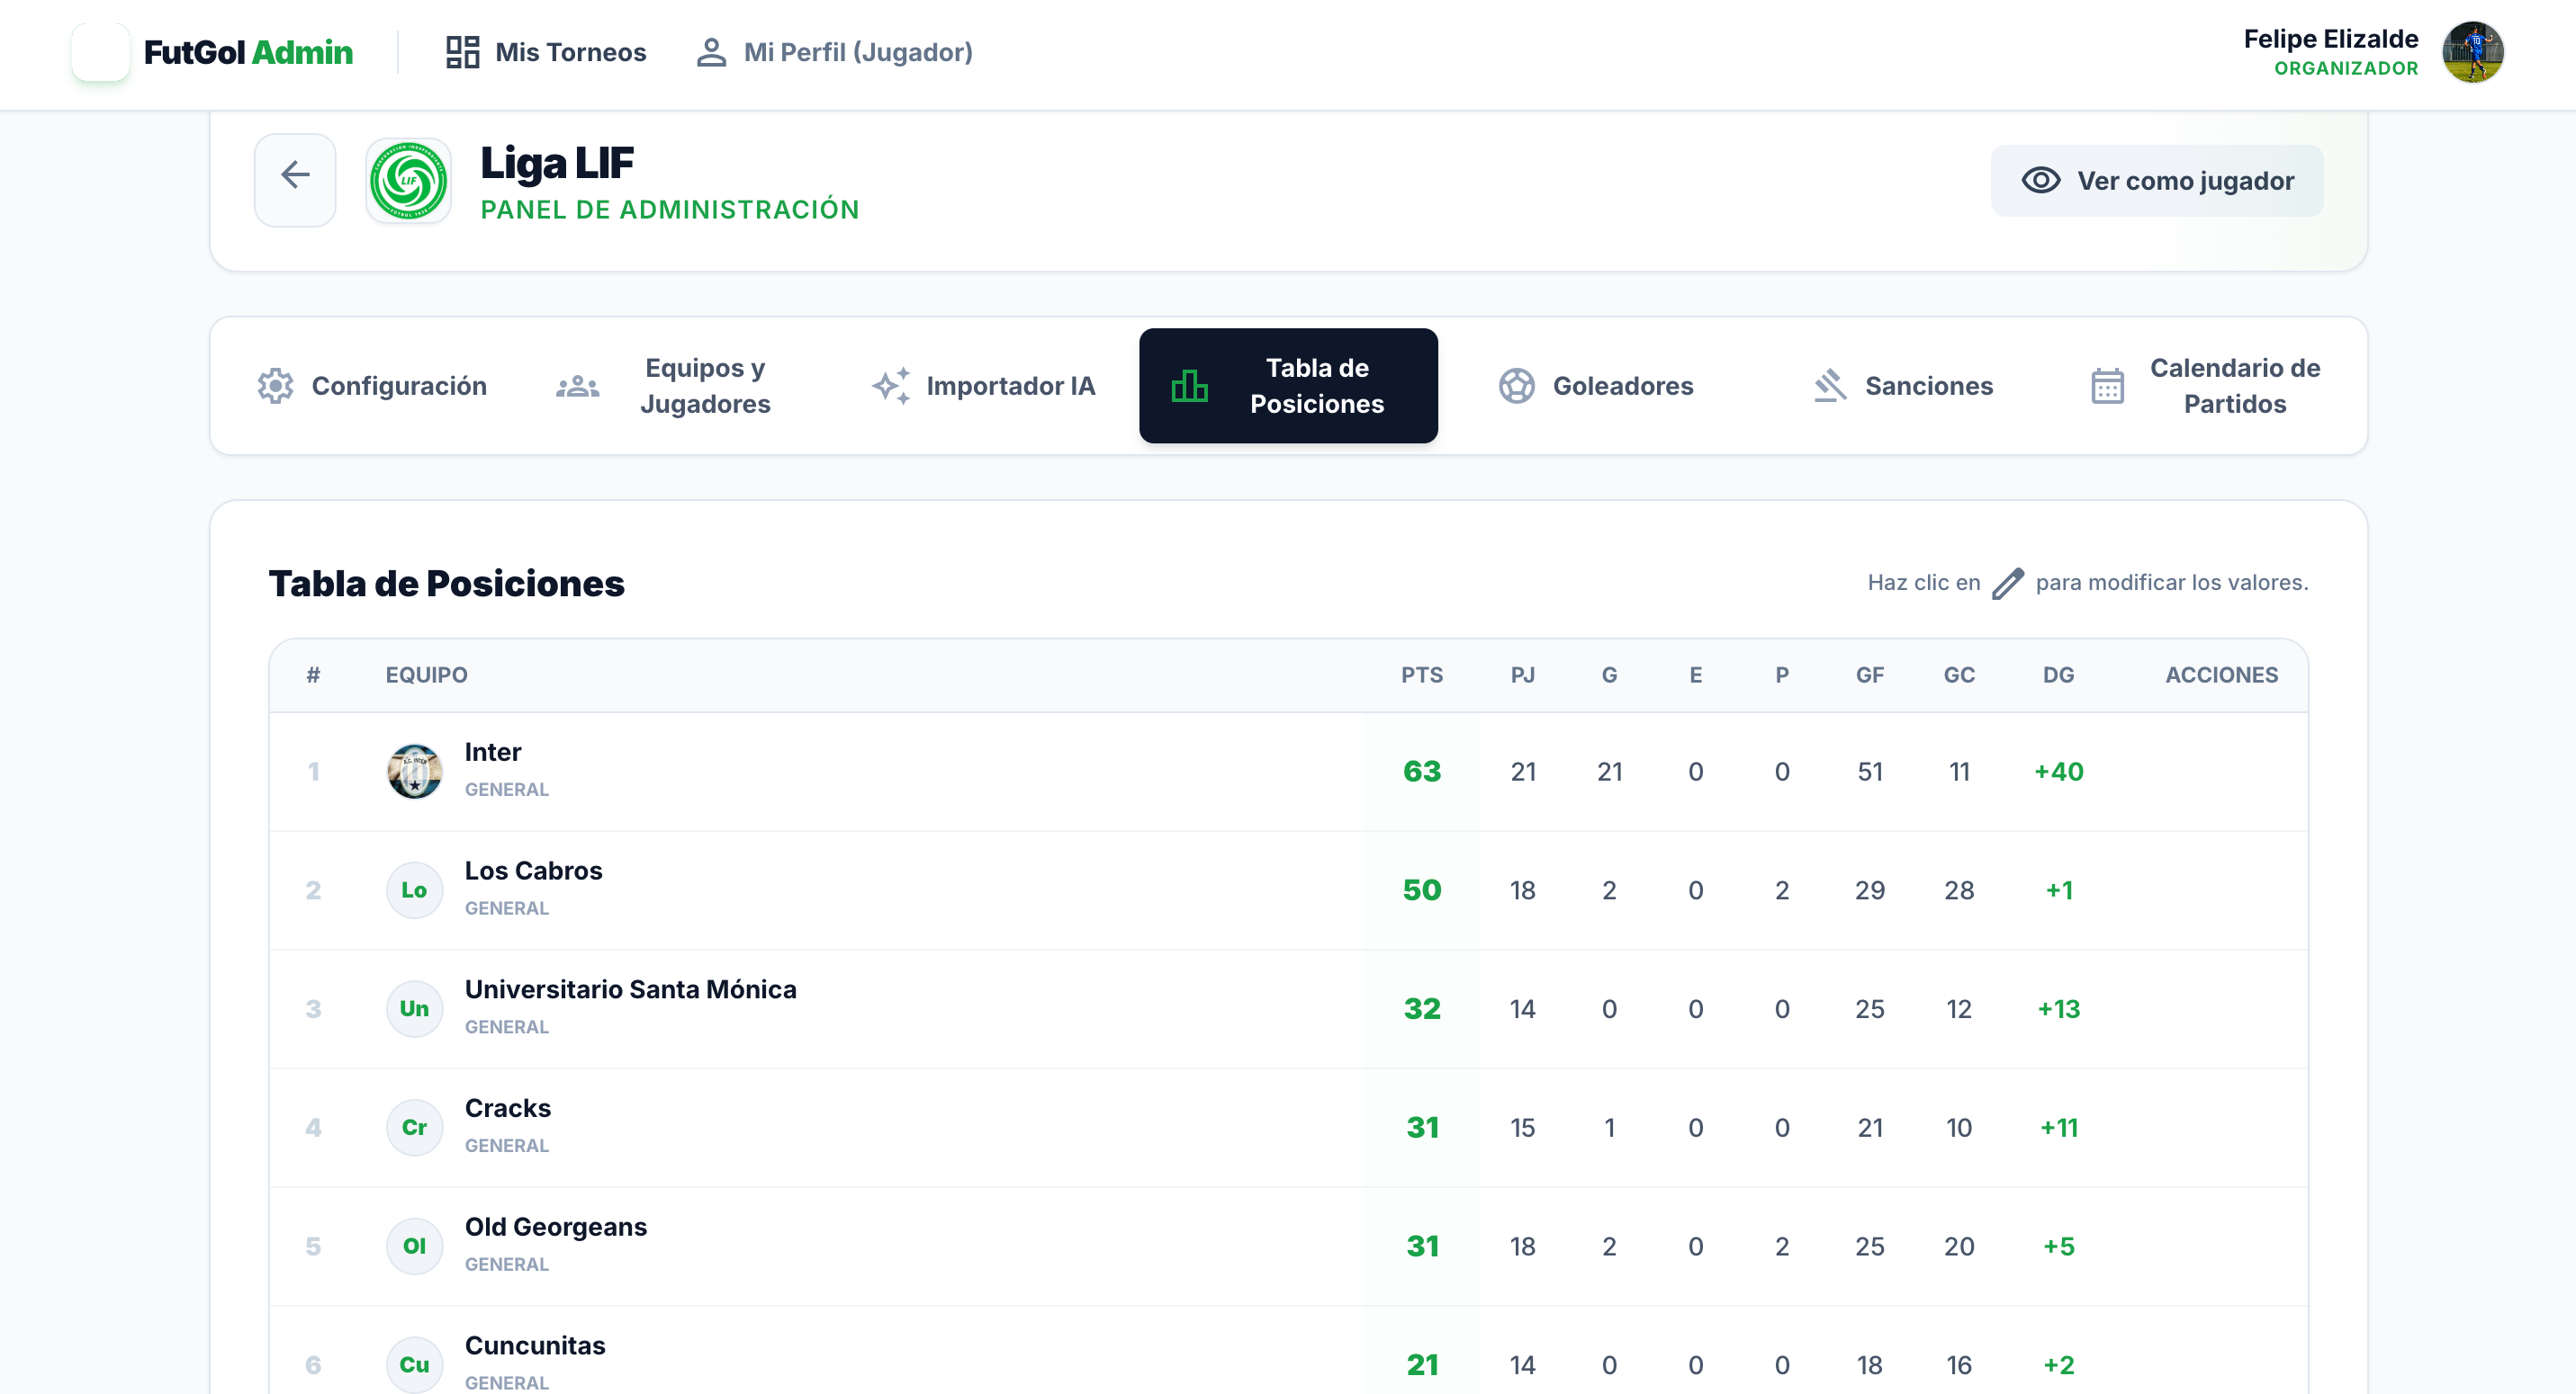
Task: Click the Liga LIF tournament logo
Action: click(408, 182)
